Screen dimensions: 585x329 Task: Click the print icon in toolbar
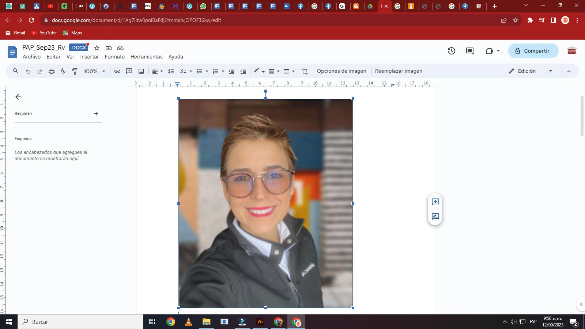click(51, 71)
